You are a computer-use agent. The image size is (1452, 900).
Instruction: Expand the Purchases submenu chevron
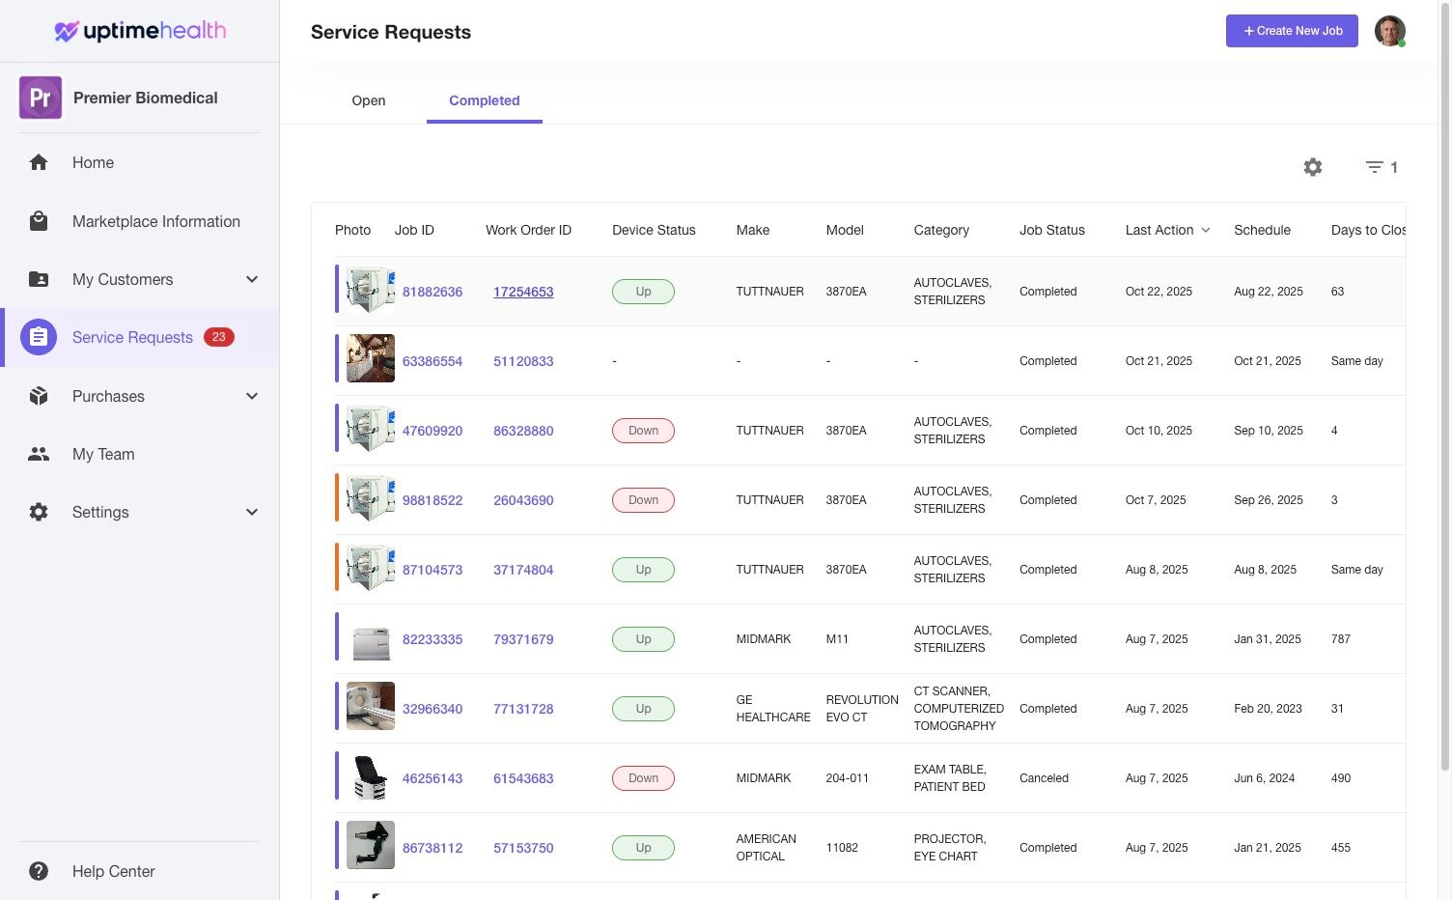pos(252,396)
